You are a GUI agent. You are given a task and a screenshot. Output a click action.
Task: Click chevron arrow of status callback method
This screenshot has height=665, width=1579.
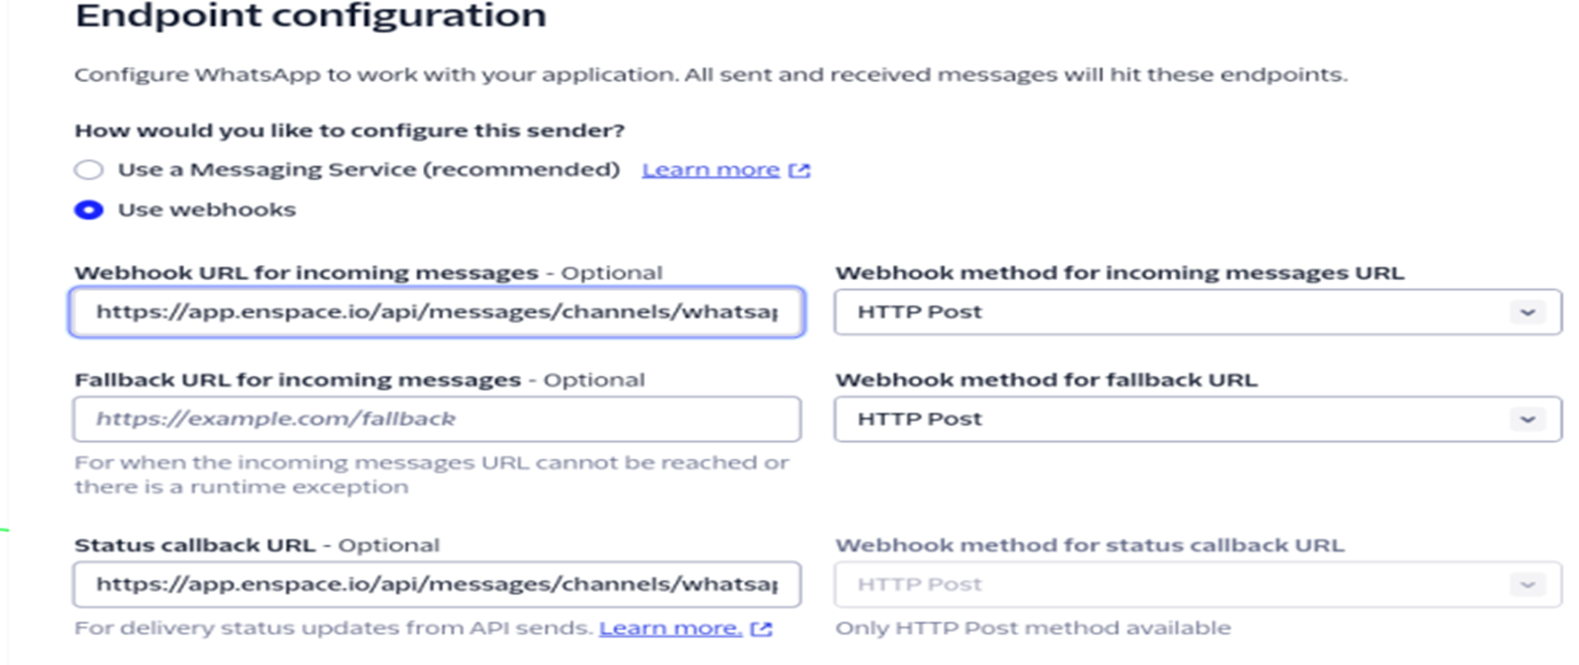click(1527, 584)
